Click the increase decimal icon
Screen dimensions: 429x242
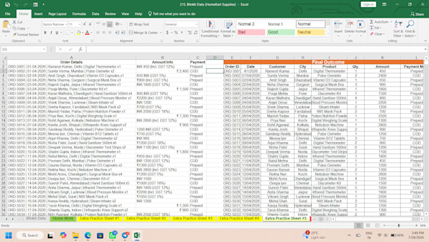(x=190, y=33)
